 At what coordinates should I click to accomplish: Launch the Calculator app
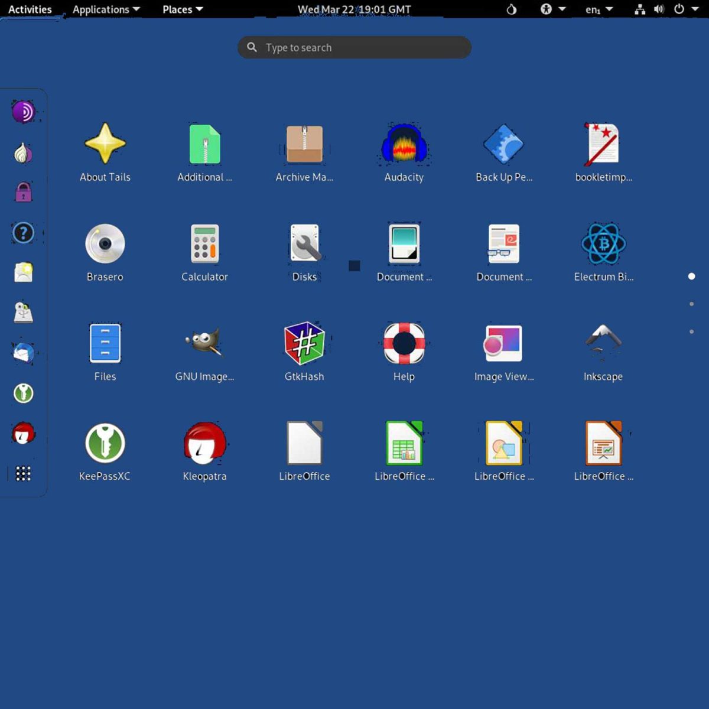coord(204,244)
